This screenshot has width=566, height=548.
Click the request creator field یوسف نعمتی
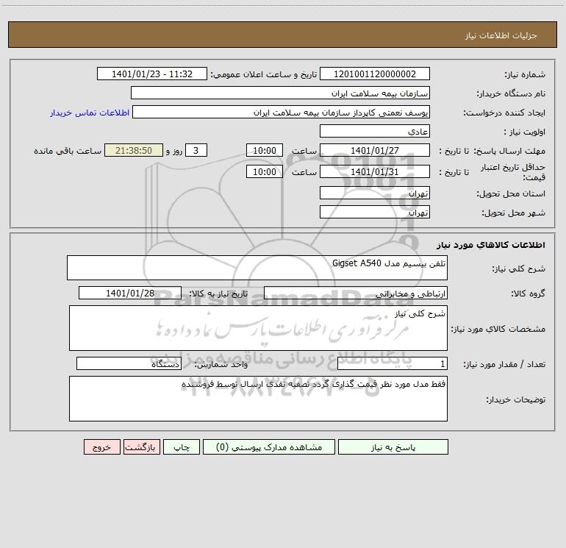click(282, 112)
